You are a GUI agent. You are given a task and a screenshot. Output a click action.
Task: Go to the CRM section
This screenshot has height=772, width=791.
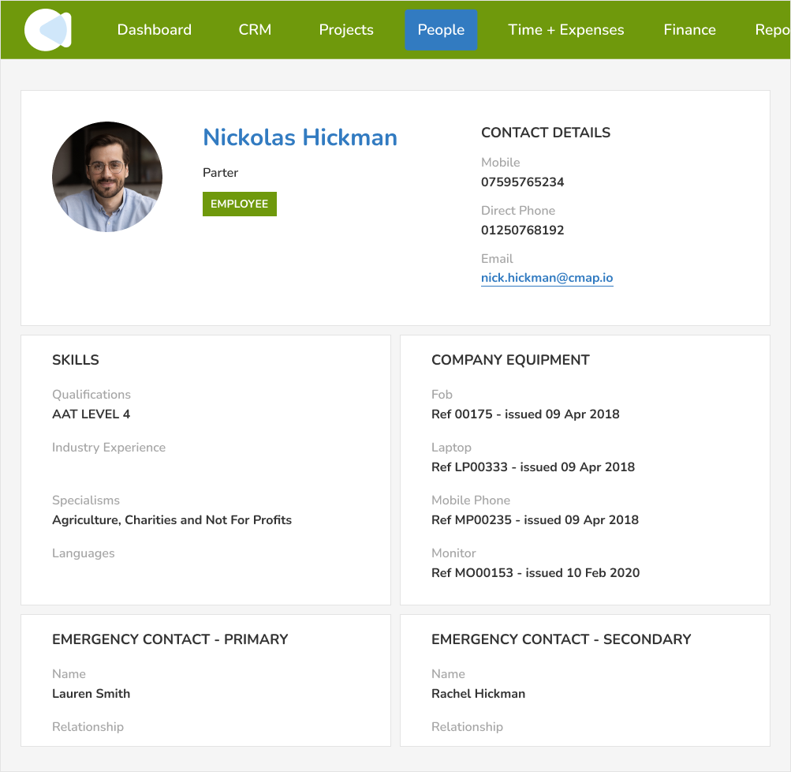click(255, 30)
